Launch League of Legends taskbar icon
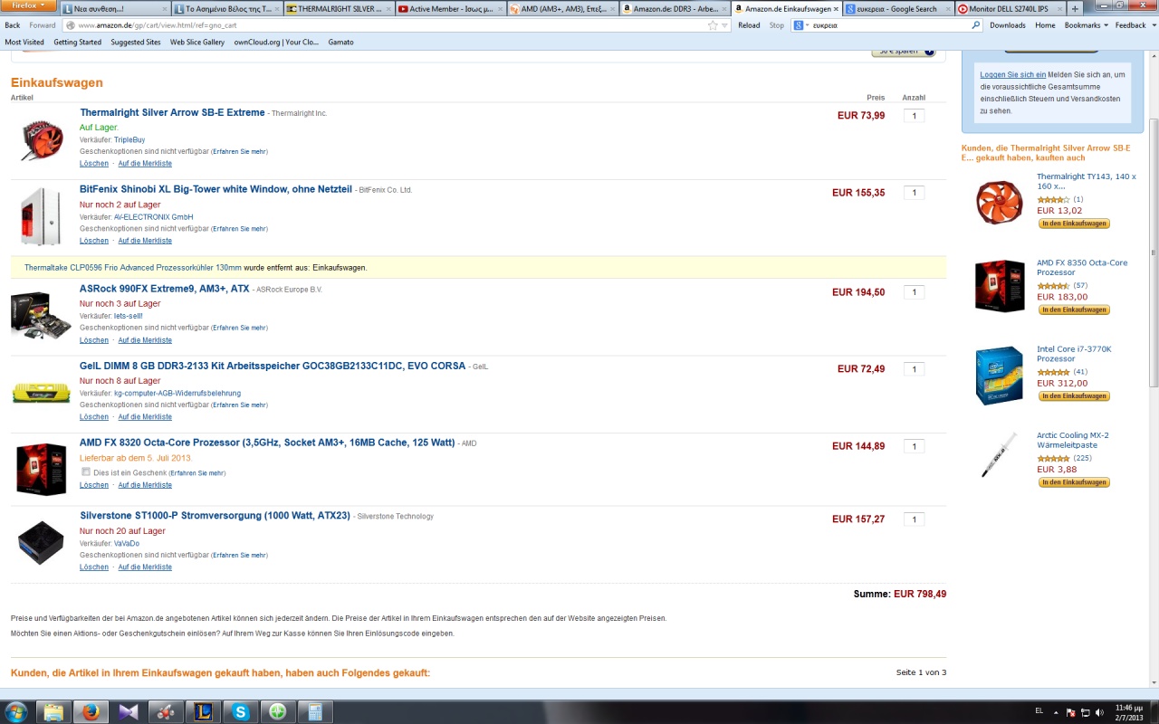Viewport: 1159px width, 724px height. pyautogui.click(x=203, y=711)
